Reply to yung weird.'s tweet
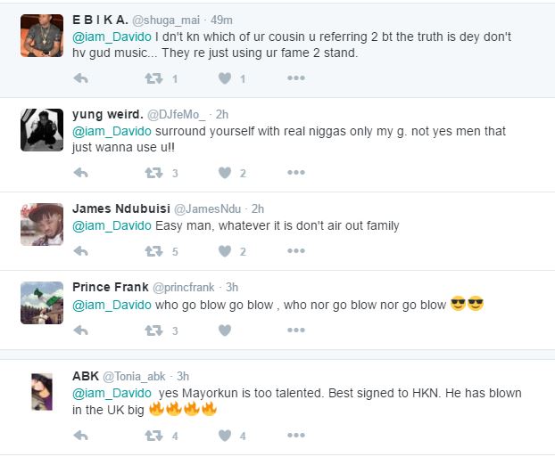 point(80,173)
